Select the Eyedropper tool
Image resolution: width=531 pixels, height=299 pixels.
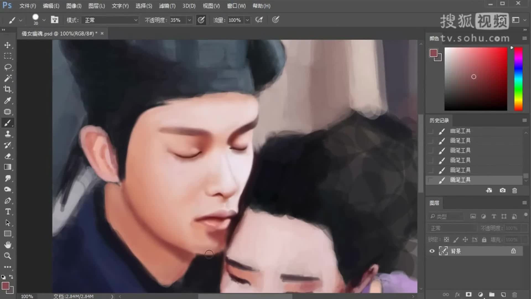pyautogui.click(x=7, y=100)
